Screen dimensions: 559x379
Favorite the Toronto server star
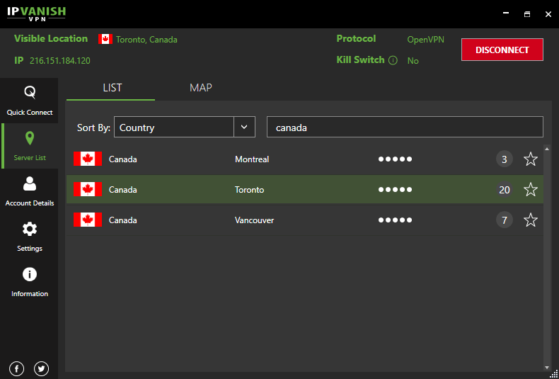[531, 189]
